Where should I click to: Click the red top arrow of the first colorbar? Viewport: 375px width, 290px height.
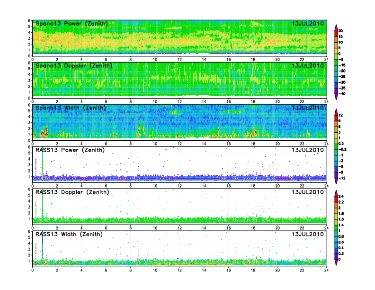336,27
